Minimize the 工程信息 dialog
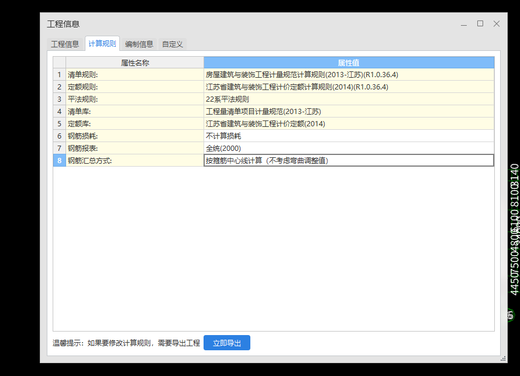Screen dimensions: 520x376 [464, 24]
